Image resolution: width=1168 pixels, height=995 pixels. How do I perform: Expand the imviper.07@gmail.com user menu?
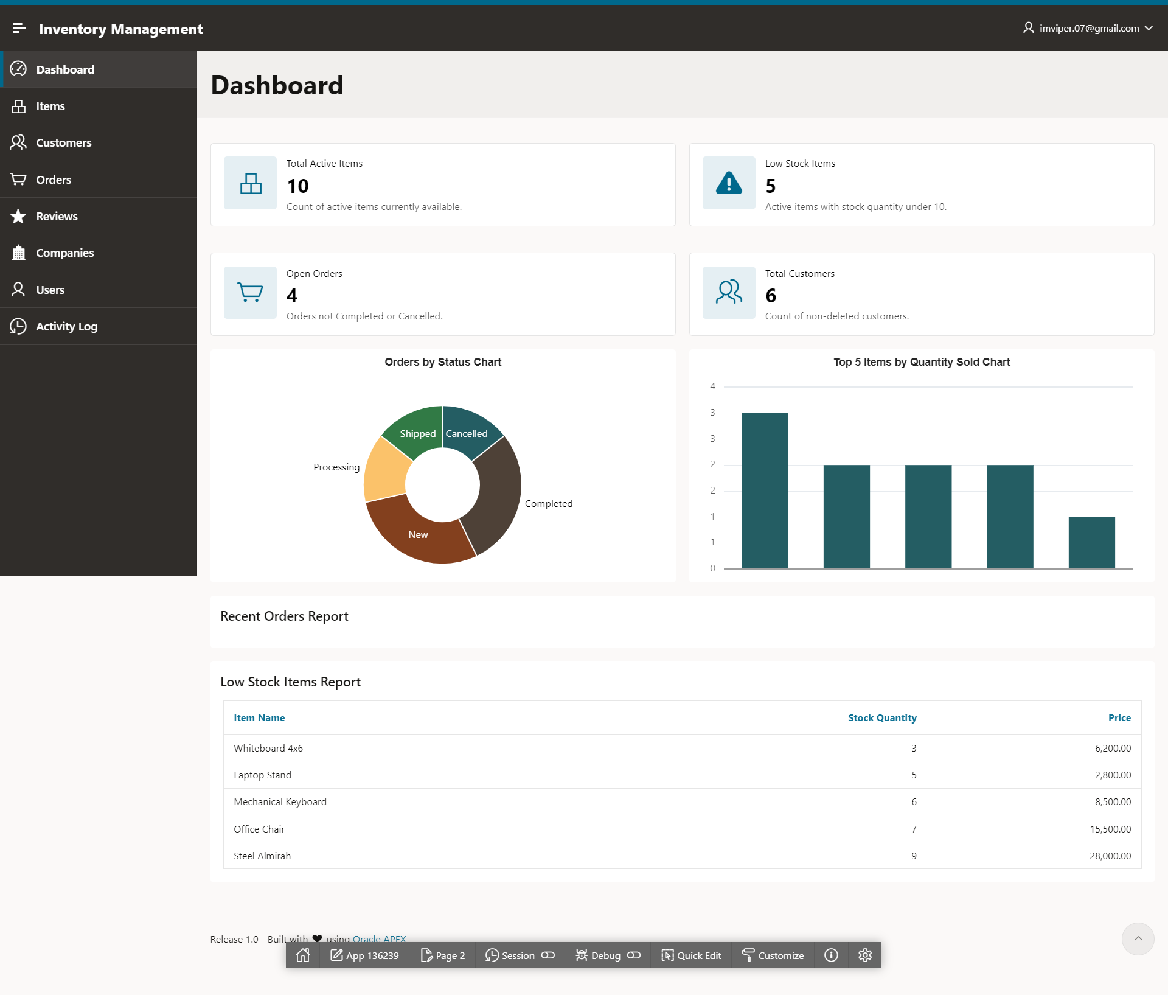(x=1088, y=28)
